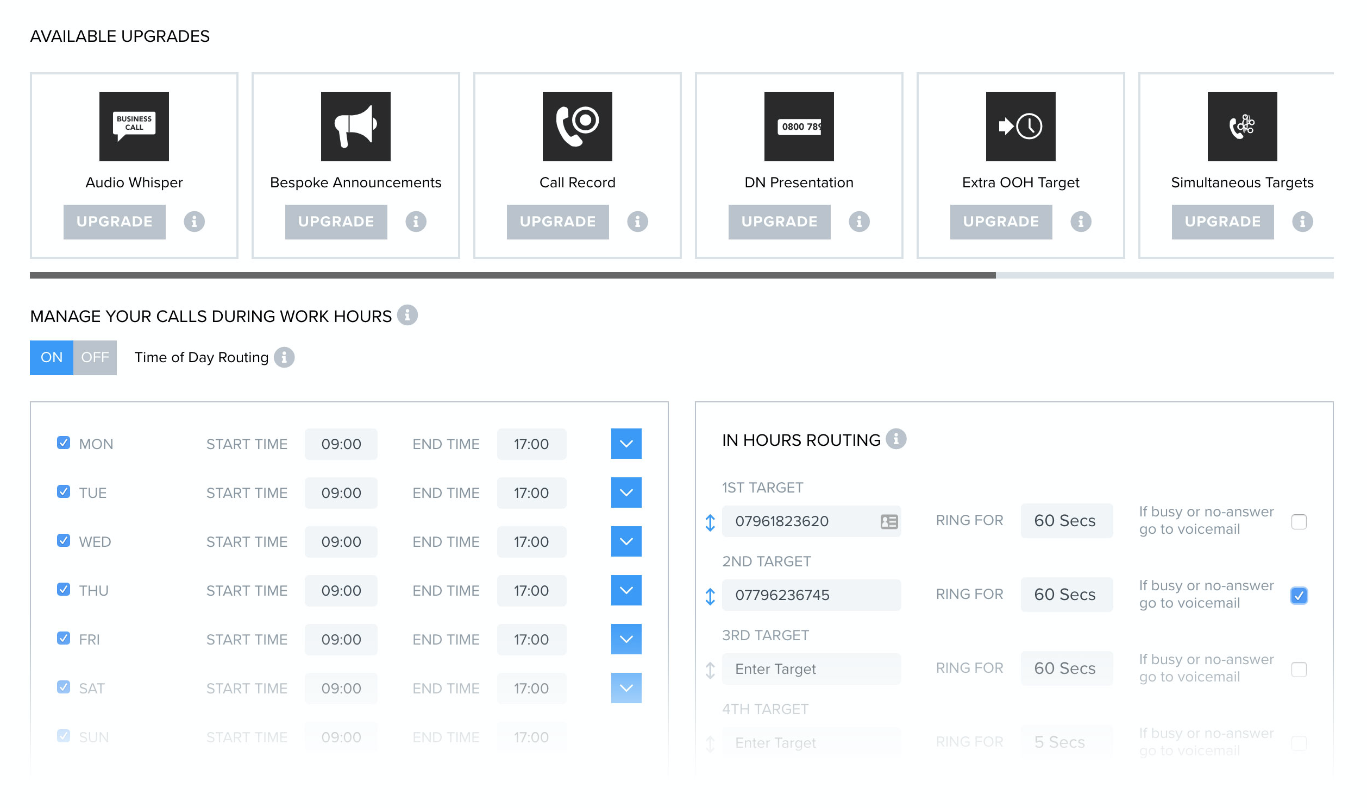1367x808 pixels.
Task: Open info beside Manage Your Calls heading
Action: (407, 315)
